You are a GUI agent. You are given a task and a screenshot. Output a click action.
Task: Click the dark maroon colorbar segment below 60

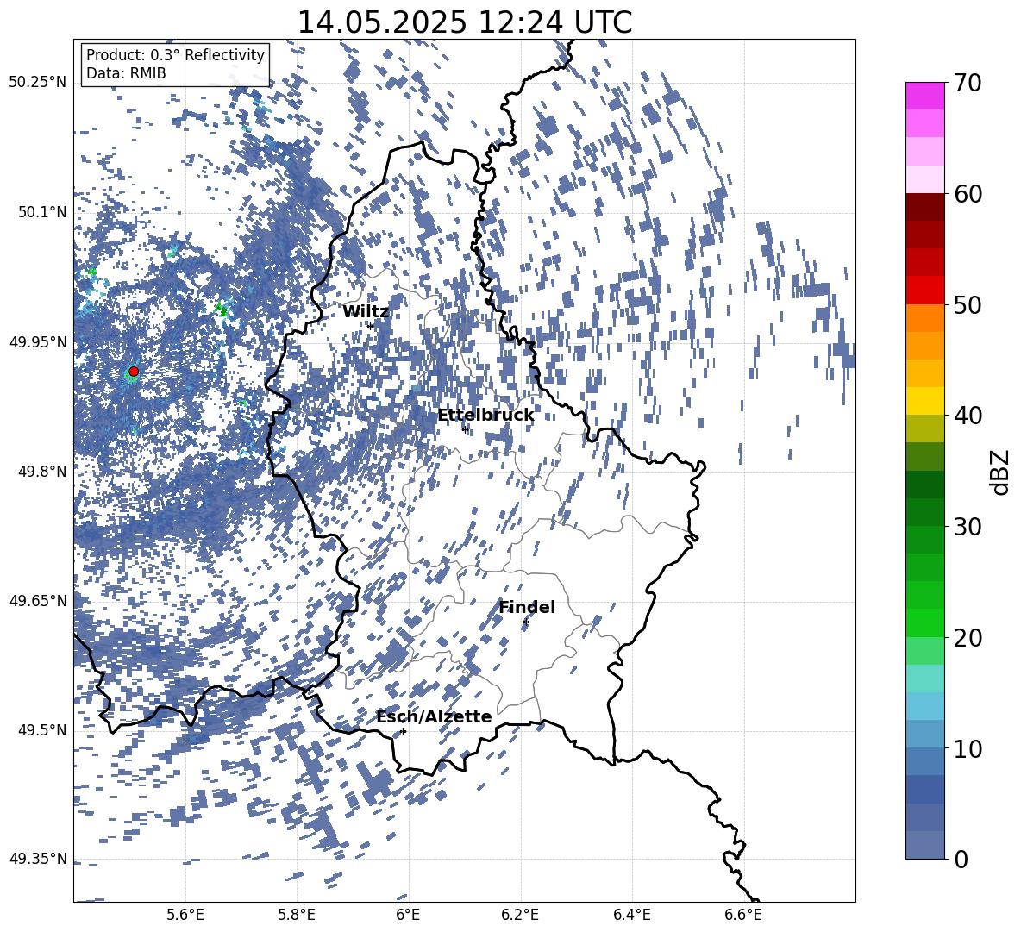[x=924, y=207]
